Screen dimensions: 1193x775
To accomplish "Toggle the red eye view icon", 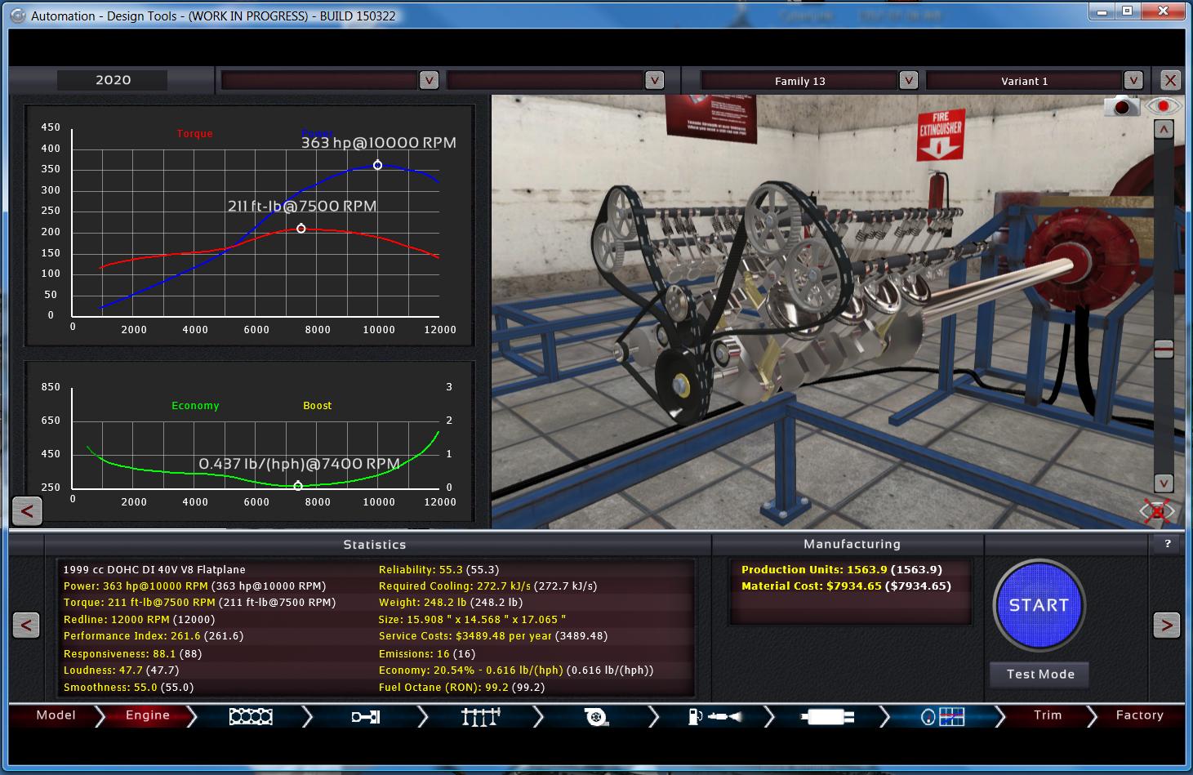I will point(1164,106).
